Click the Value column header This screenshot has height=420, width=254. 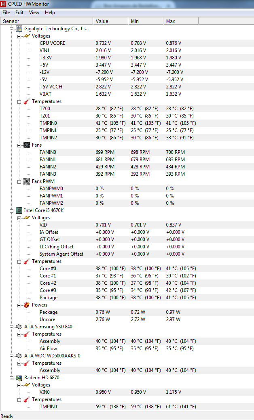[110, 21]
